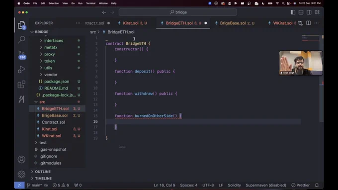Open the Search view in activity bar

pos(21,40)
